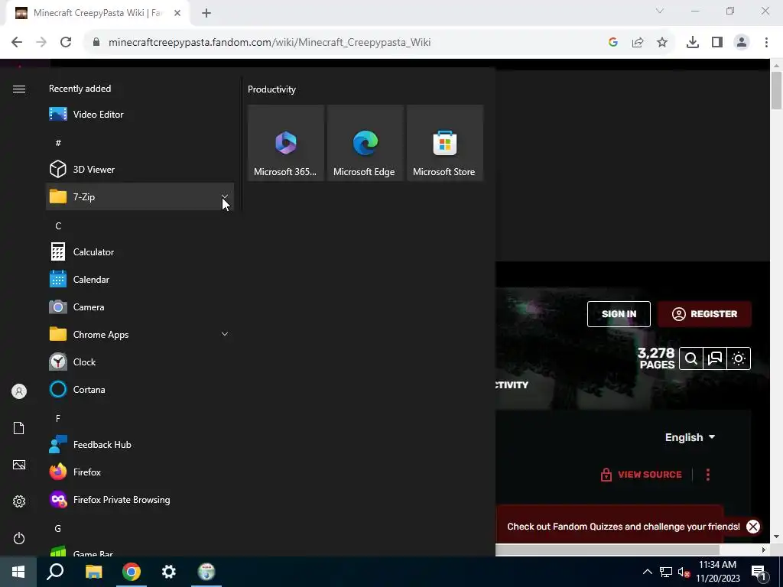Click the Windows Start button
Viewport: 783px width, 587px height.
tap(18, 572)
